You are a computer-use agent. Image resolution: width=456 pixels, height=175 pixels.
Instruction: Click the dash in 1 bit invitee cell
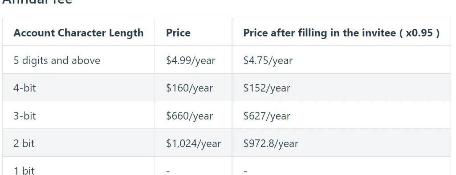point(245,171)
